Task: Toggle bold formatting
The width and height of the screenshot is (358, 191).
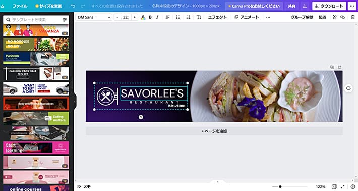Action: [150, 17]
